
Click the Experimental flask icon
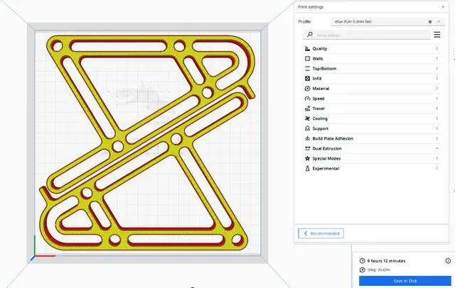point(307,168)
